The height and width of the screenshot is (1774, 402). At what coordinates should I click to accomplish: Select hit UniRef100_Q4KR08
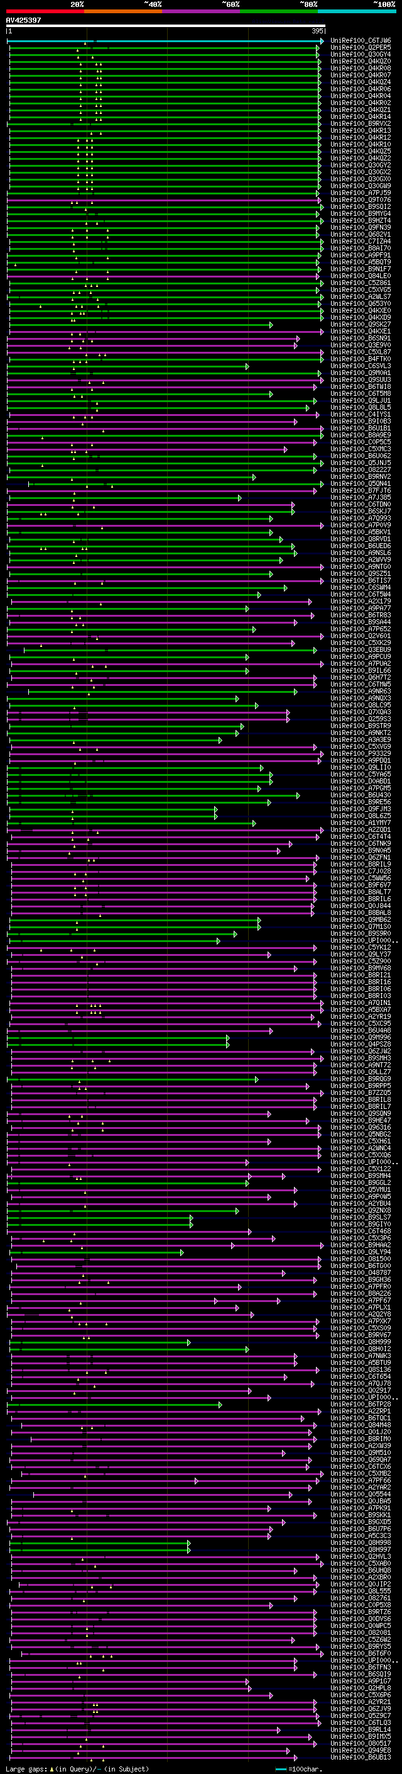tap(361, 68)
